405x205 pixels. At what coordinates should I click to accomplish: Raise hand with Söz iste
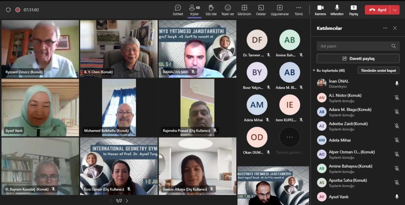coord(211,10)
